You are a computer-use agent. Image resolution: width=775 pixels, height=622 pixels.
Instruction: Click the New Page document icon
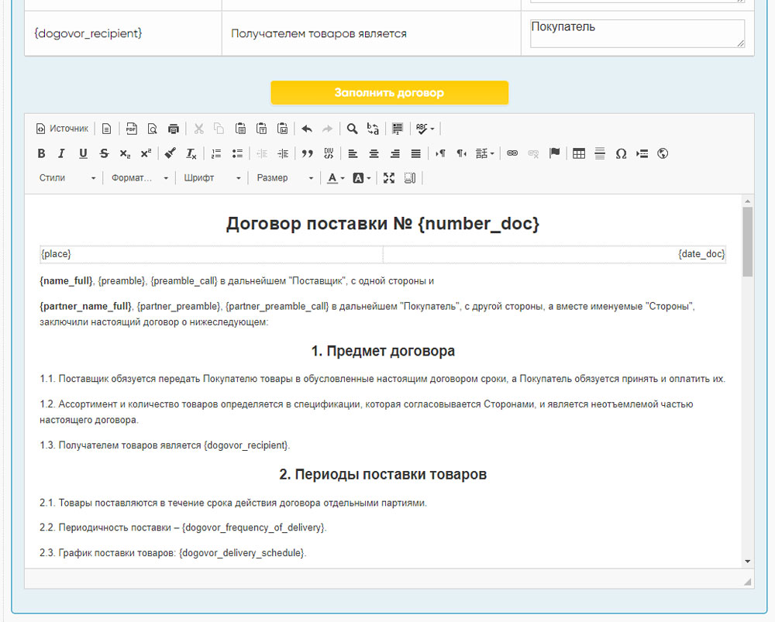coord(106,129)
